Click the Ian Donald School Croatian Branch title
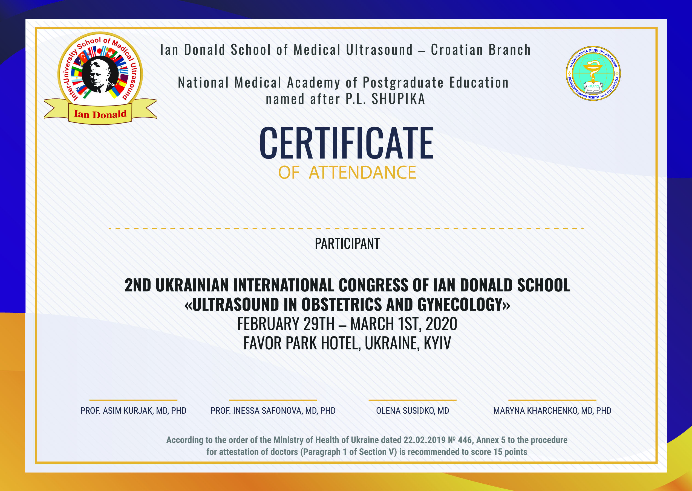The image size is (692, 491). 345,50
